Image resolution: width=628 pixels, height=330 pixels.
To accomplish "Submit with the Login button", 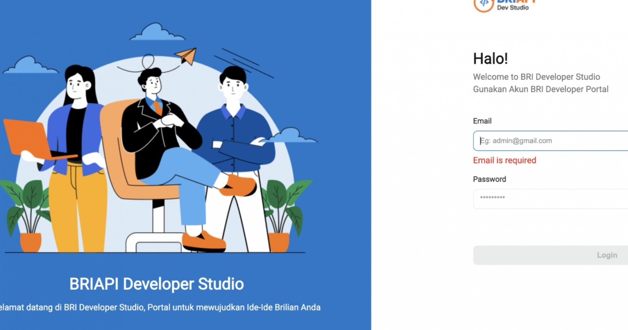I will coord(551,255).
